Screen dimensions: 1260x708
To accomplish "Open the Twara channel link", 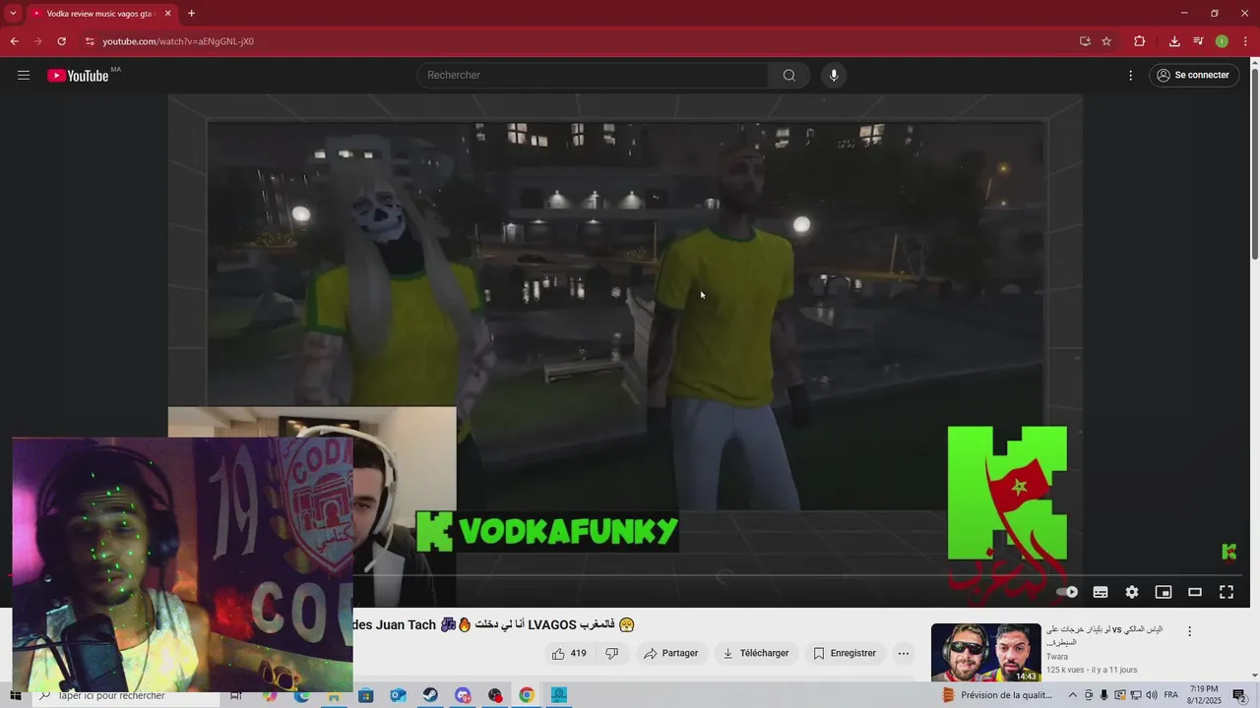I will [x=1057, y=657].
